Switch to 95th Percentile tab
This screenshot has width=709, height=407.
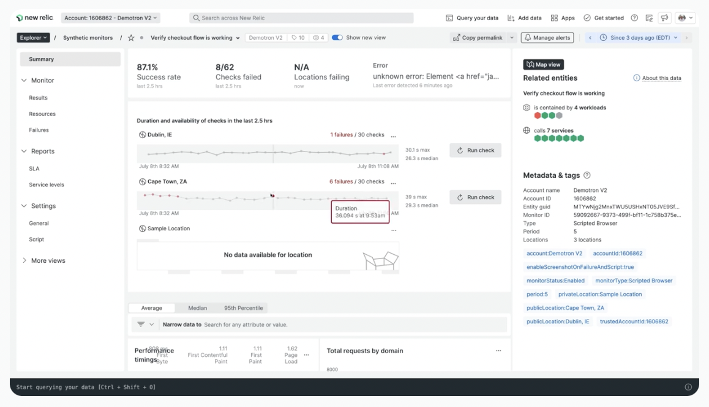point(243,308)
